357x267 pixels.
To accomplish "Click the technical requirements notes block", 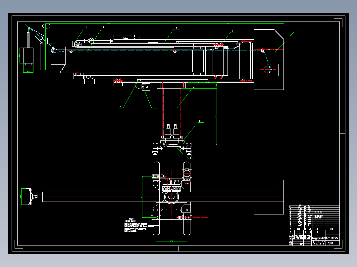I will 137,225.
